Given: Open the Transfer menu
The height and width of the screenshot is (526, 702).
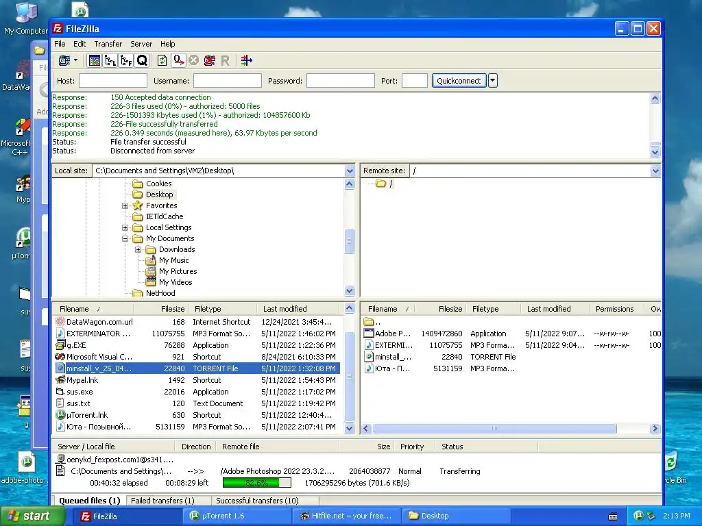Looking at the screenshot, I should [x=108, y=44].
